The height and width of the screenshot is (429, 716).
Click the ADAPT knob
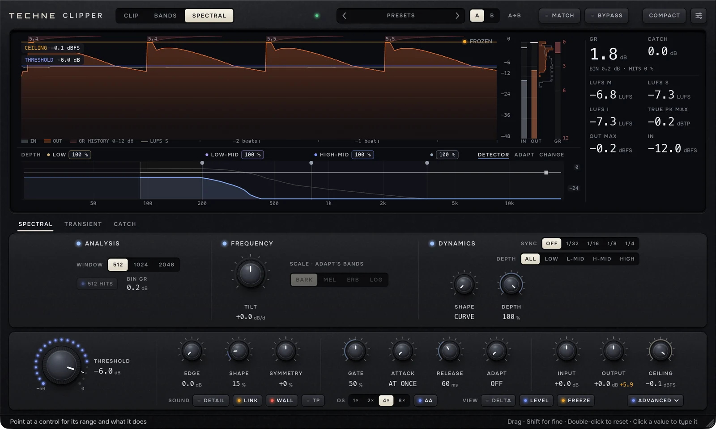pyautogui.click(x=497, y=351)
